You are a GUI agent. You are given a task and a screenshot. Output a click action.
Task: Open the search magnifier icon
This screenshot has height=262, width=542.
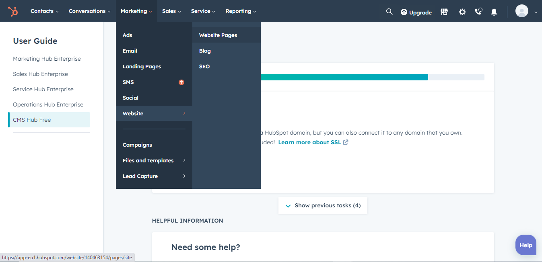389,12
